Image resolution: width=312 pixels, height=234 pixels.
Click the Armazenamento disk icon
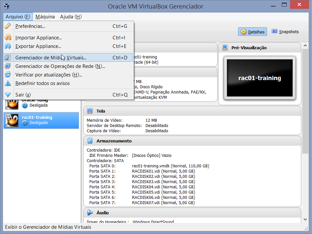tap(90, 141)
